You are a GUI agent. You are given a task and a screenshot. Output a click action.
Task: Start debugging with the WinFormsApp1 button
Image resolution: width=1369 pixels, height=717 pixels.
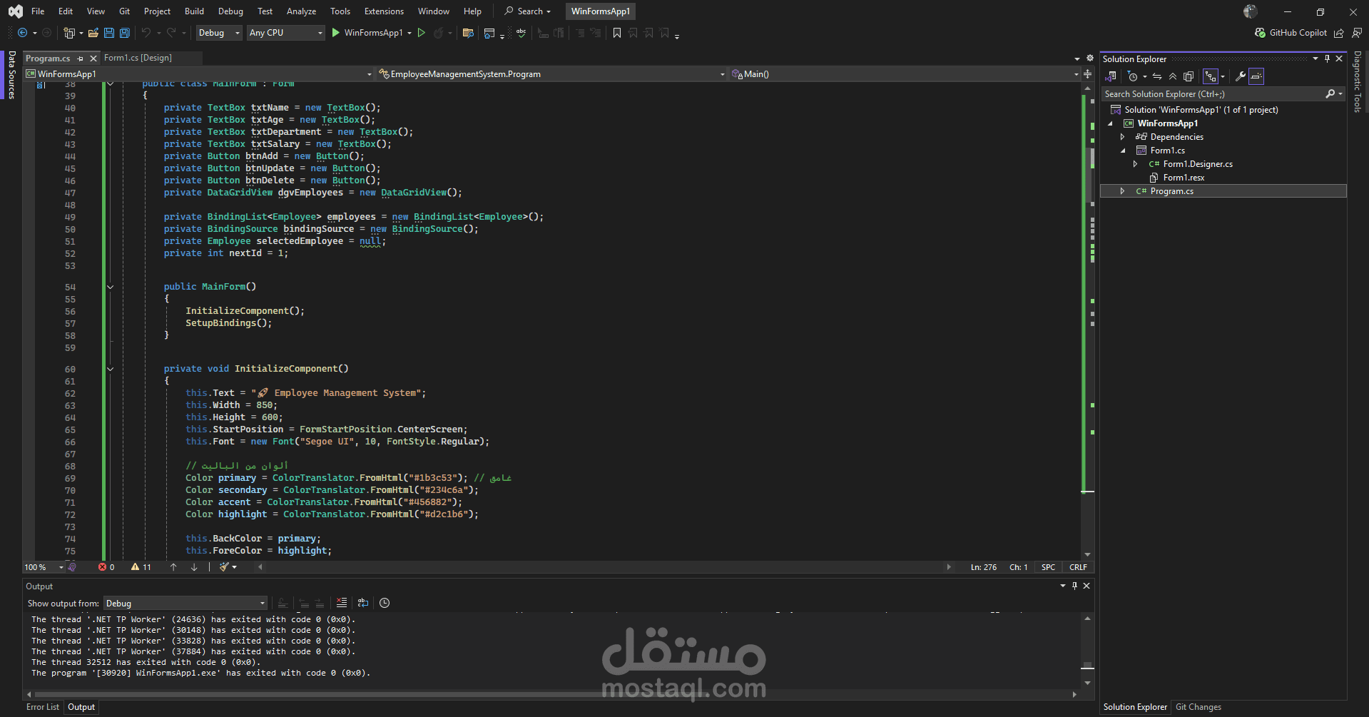click(367, 33)
